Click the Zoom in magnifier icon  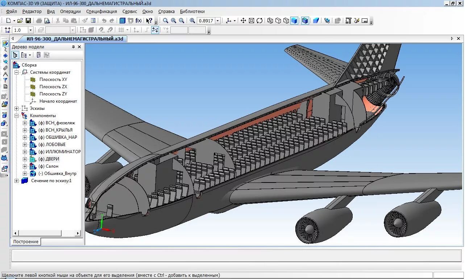[x=174, y=21]
